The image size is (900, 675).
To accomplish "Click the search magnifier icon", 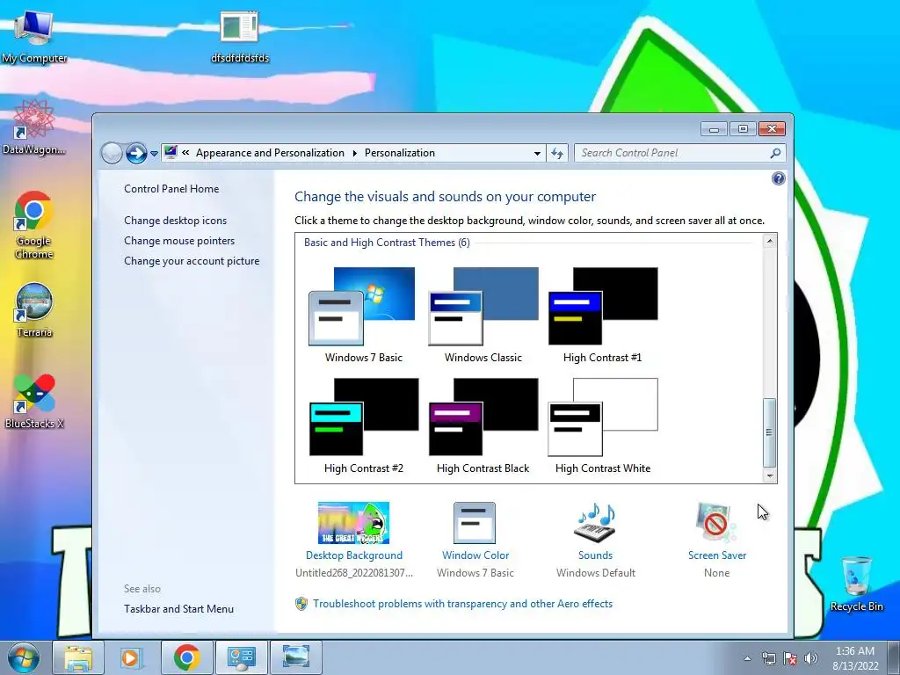I will coord(775,153).
